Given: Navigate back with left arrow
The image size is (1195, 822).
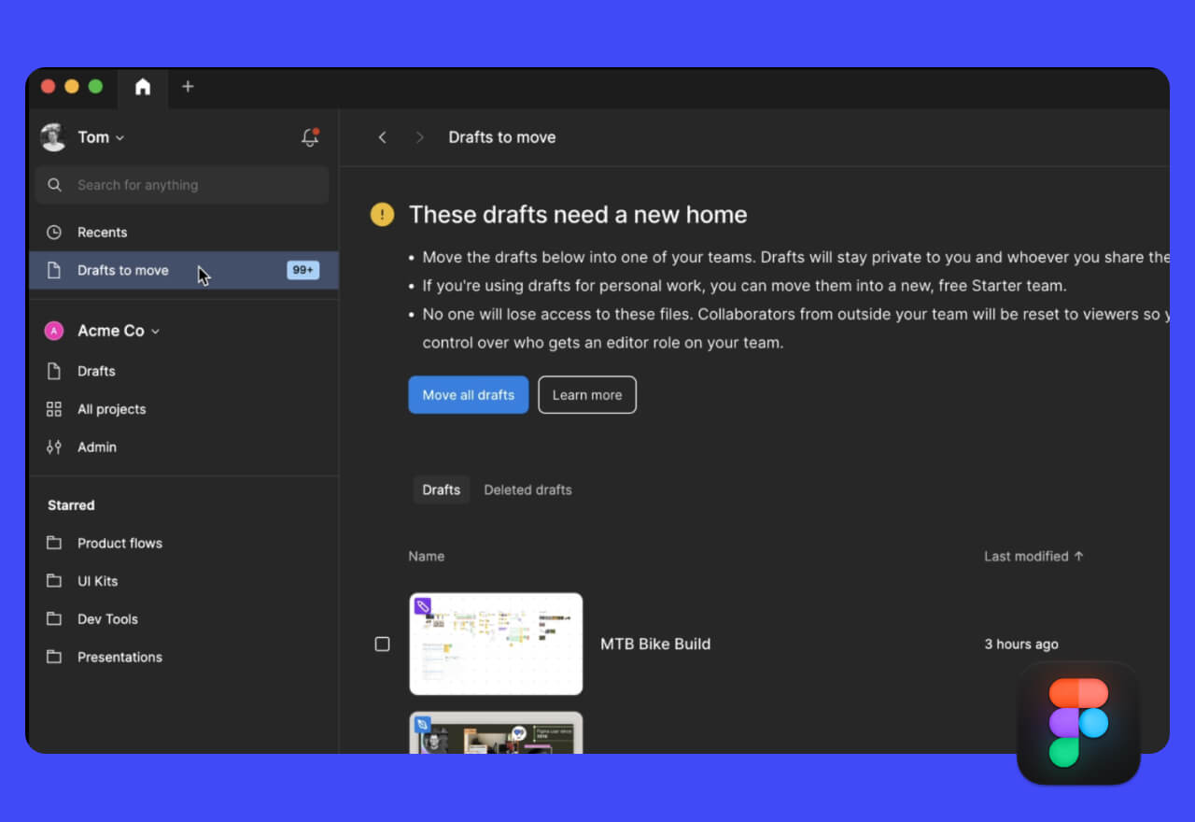Looking at the screenshot, I should click(x=382, y=137).
